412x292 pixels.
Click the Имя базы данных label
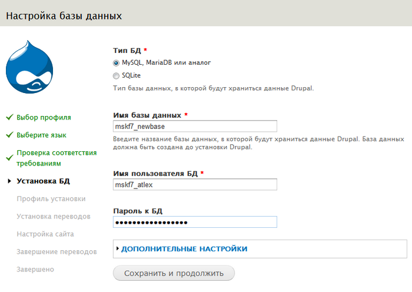[147, 115]
